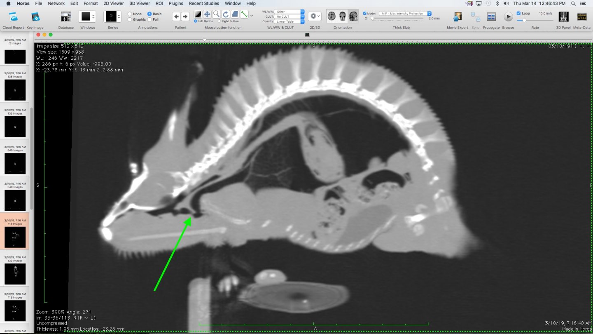
Task: Go to previous patient arrow
Action: (x=176, y=16)
